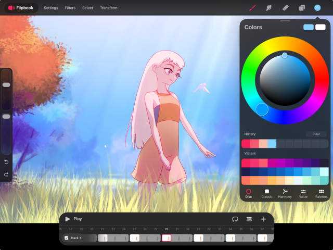
Task: Switch to the Disc color tab
Action: tap(249, 193)
